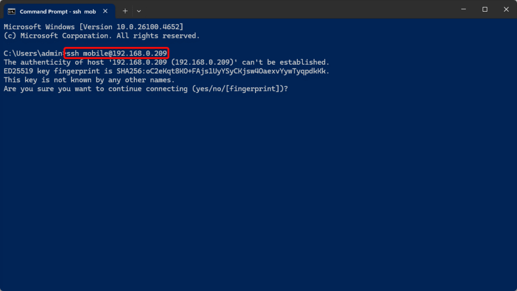Click the C:\Users\admin prompt path

click(33, 54)
